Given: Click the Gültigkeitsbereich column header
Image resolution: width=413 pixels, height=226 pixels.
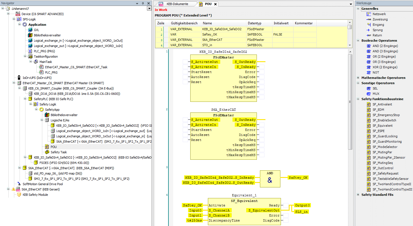Looking at the screenshot, I should pos(185,23).
